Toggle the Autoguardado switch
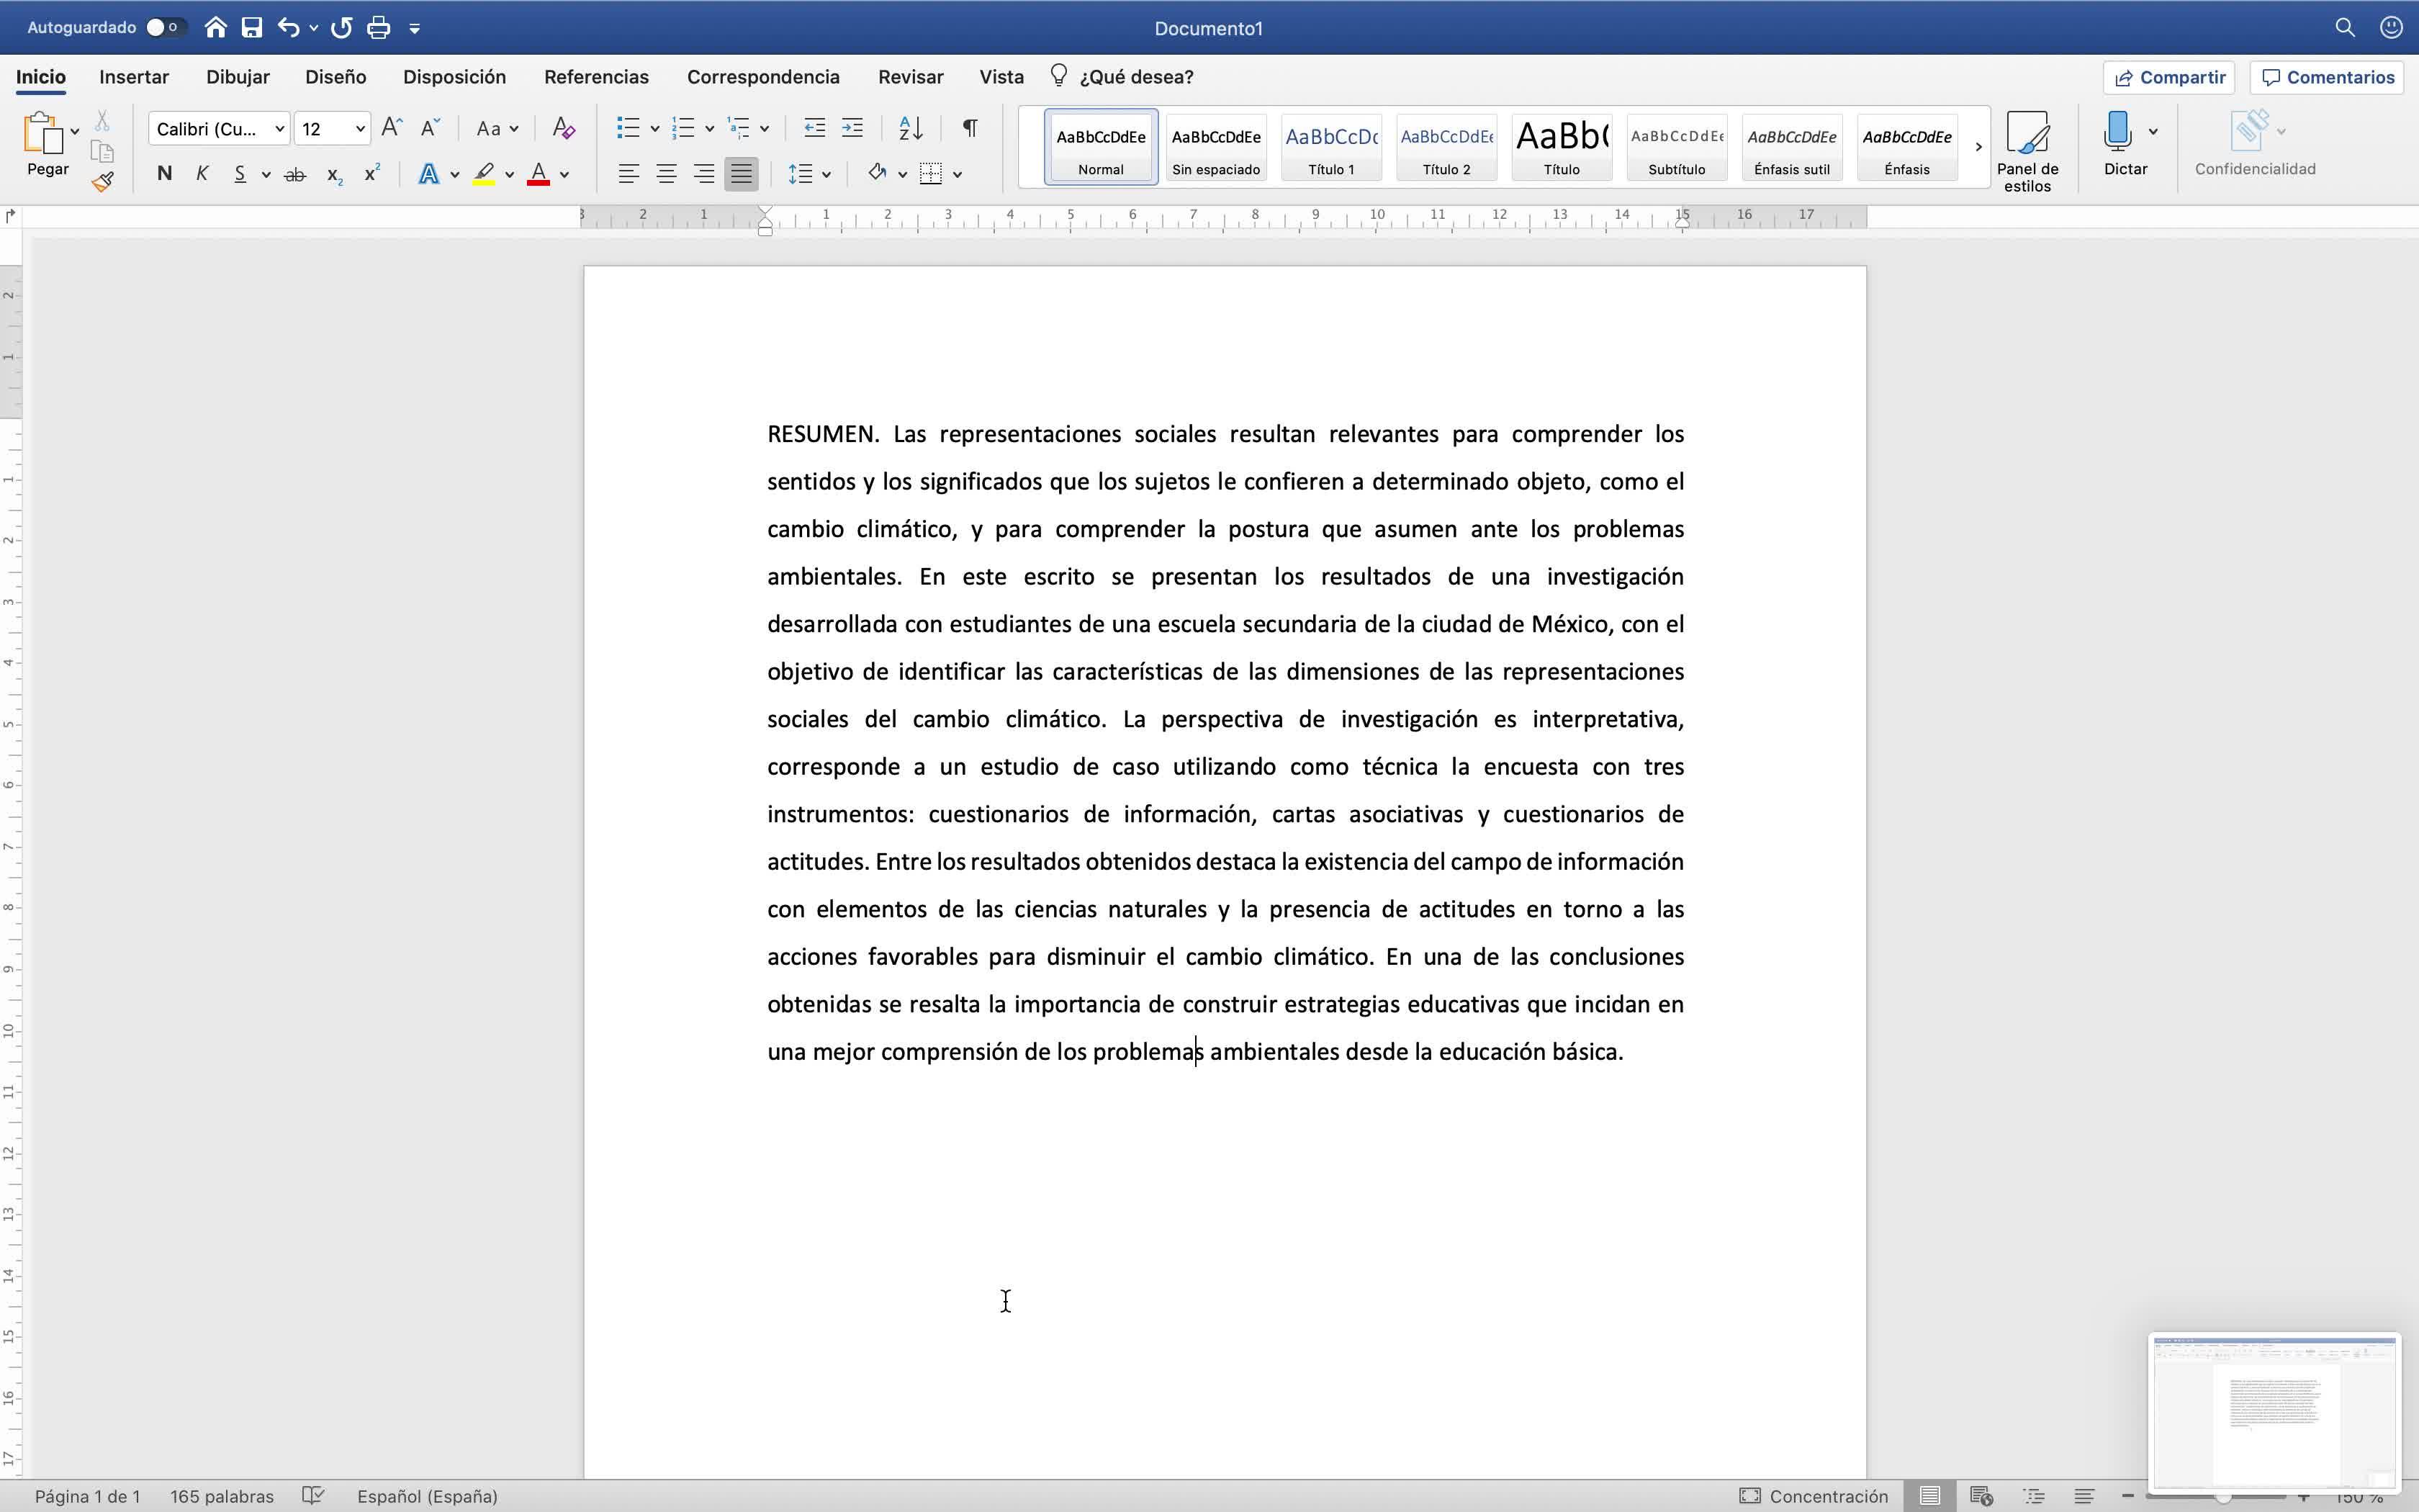Image resolution: width=2419 pixels, height=1512 pixels. click(x=164, y=28)
